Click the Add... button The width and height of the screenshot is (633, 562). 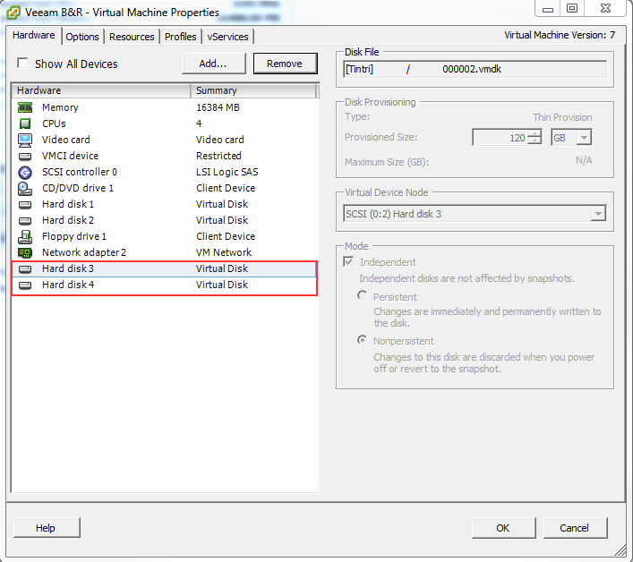(x=214, y=64)
